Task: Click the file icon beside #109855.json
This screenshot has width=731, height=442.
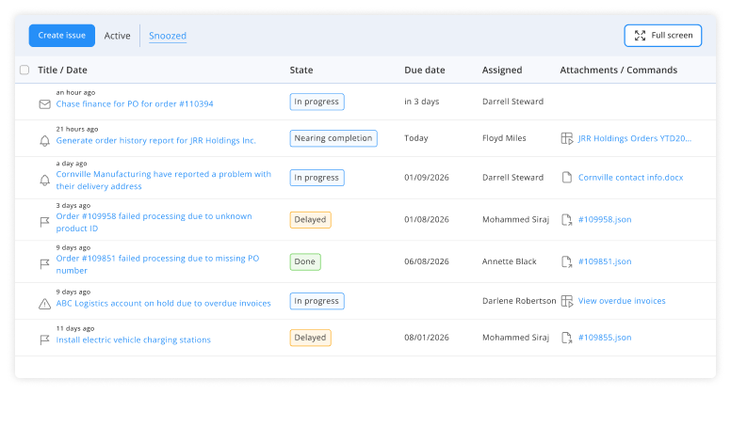Action: point(567,338)
